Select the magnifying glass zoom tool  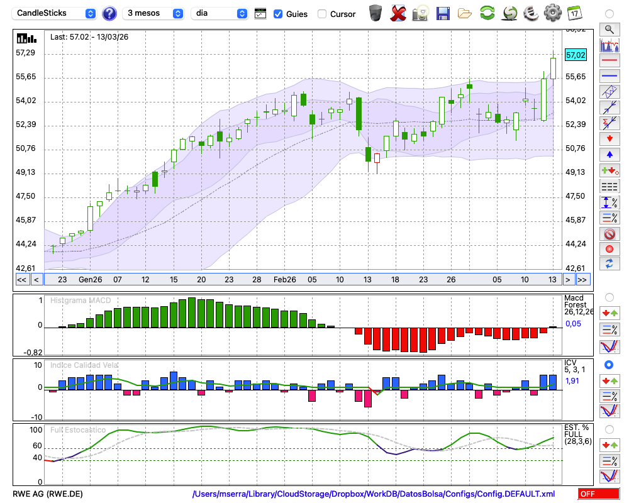click(x=609, y=29)
